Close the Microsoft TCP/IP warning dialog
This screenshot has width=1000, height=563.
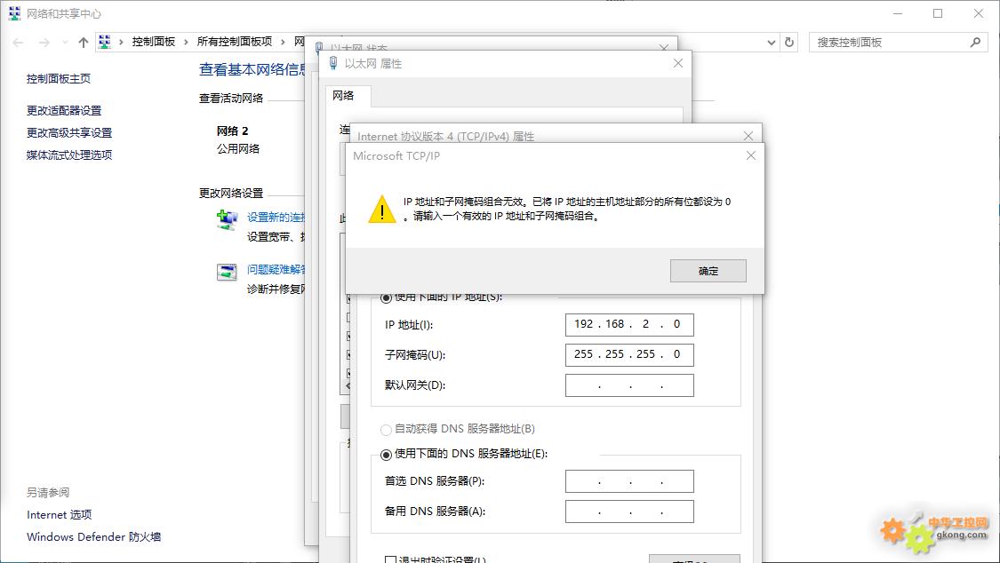[750, 156]
